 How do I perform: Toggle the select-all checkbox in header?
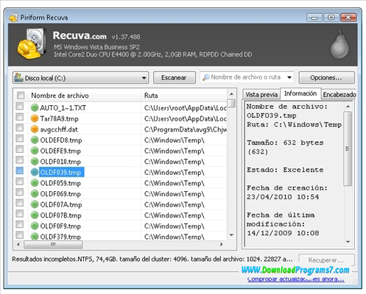pos(21,96)
